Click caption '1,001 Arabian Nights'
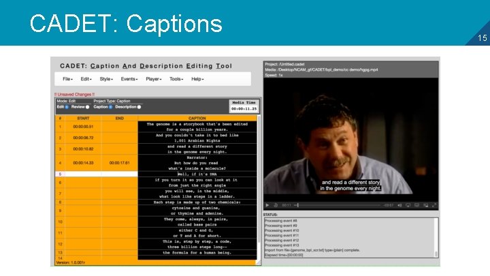Viewport: 490px width, 276px height. (197, 141)
